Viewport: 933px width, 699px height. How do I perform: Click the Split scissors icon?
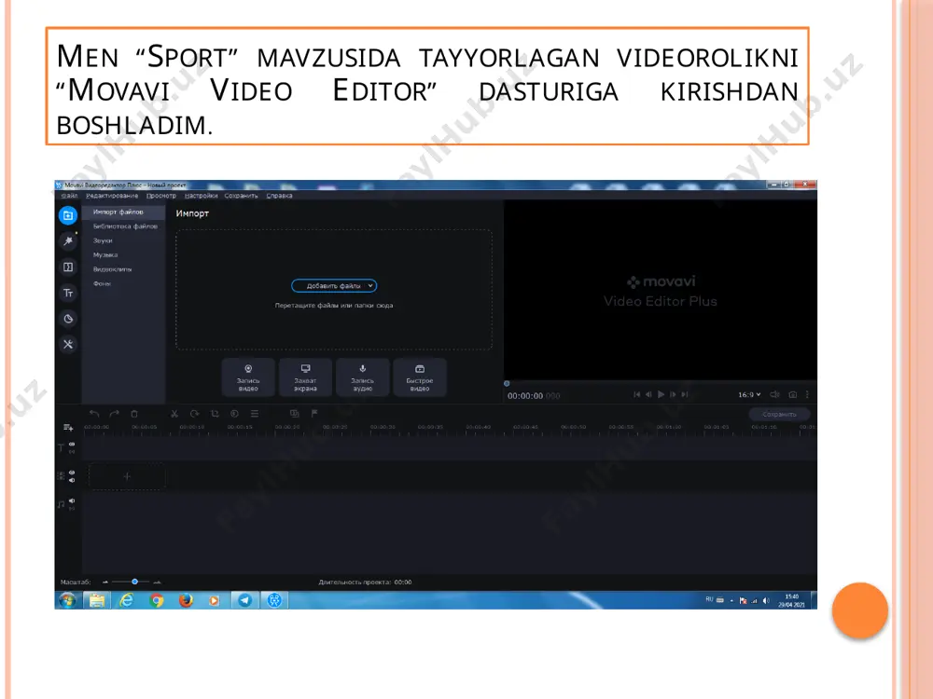(174, 413)
